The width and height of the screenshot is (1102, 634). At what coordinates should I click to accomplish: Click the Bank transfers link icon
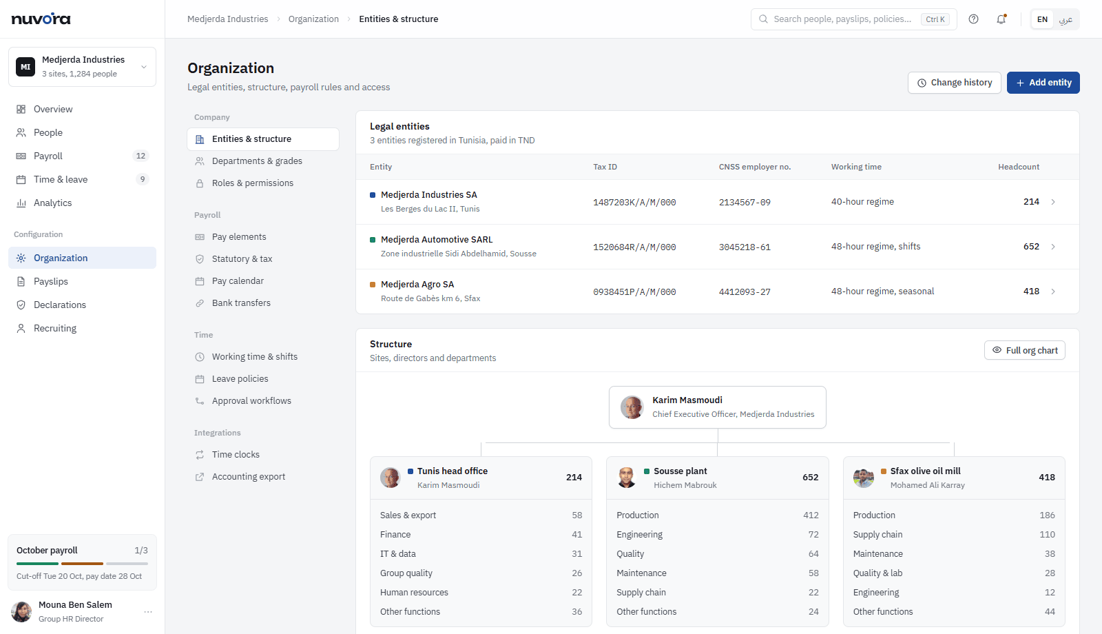point(200,303)
